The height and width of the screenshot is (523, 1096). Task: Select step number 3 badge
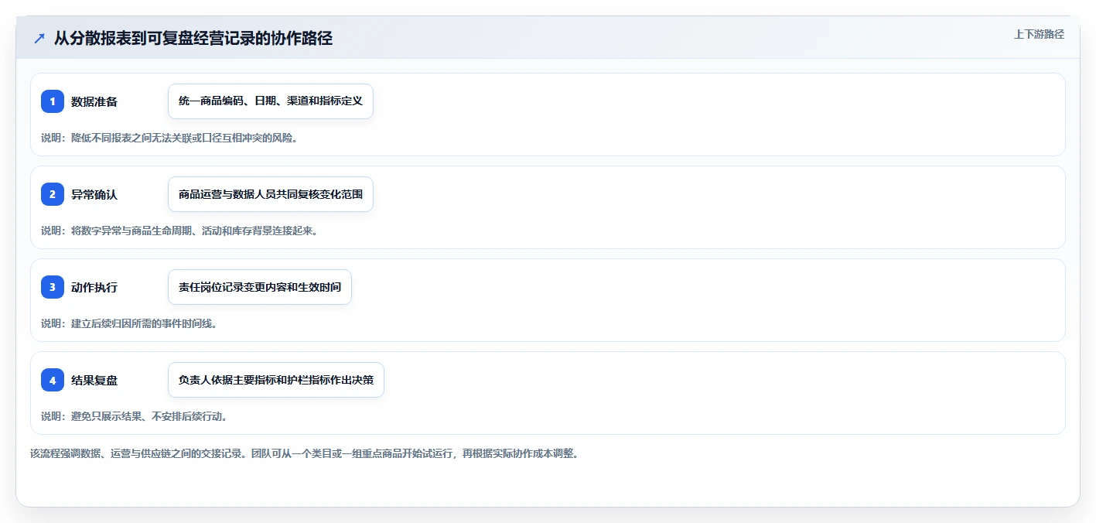click(x=53, y=287)
